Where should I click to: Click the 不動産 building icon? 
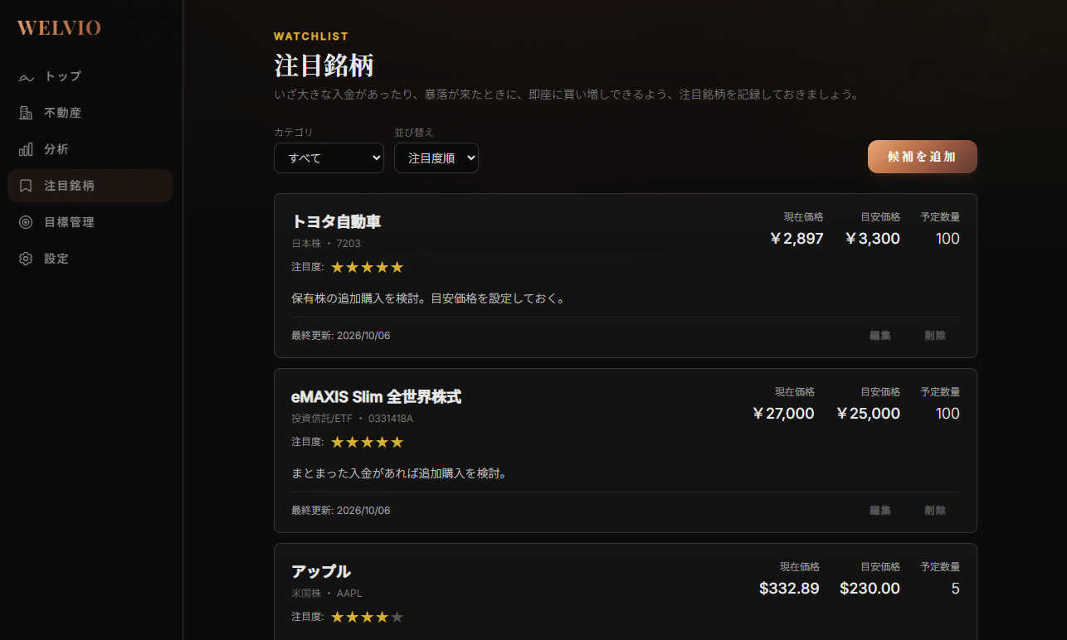click(26, 113)
